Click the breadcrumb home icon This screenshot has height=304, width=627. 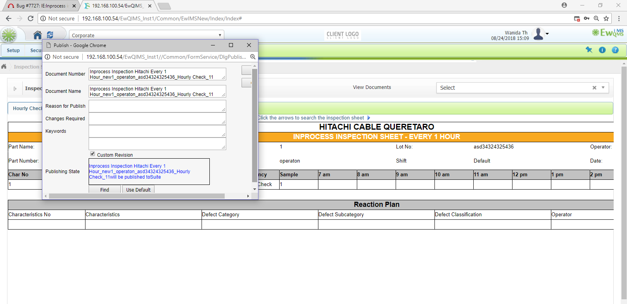4,67
